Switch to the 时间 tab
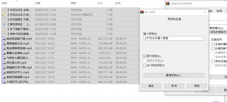 (x=219, y=11)
